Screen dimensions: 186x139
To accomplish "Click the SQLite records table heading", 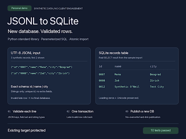I will click(x=113, y=53).
